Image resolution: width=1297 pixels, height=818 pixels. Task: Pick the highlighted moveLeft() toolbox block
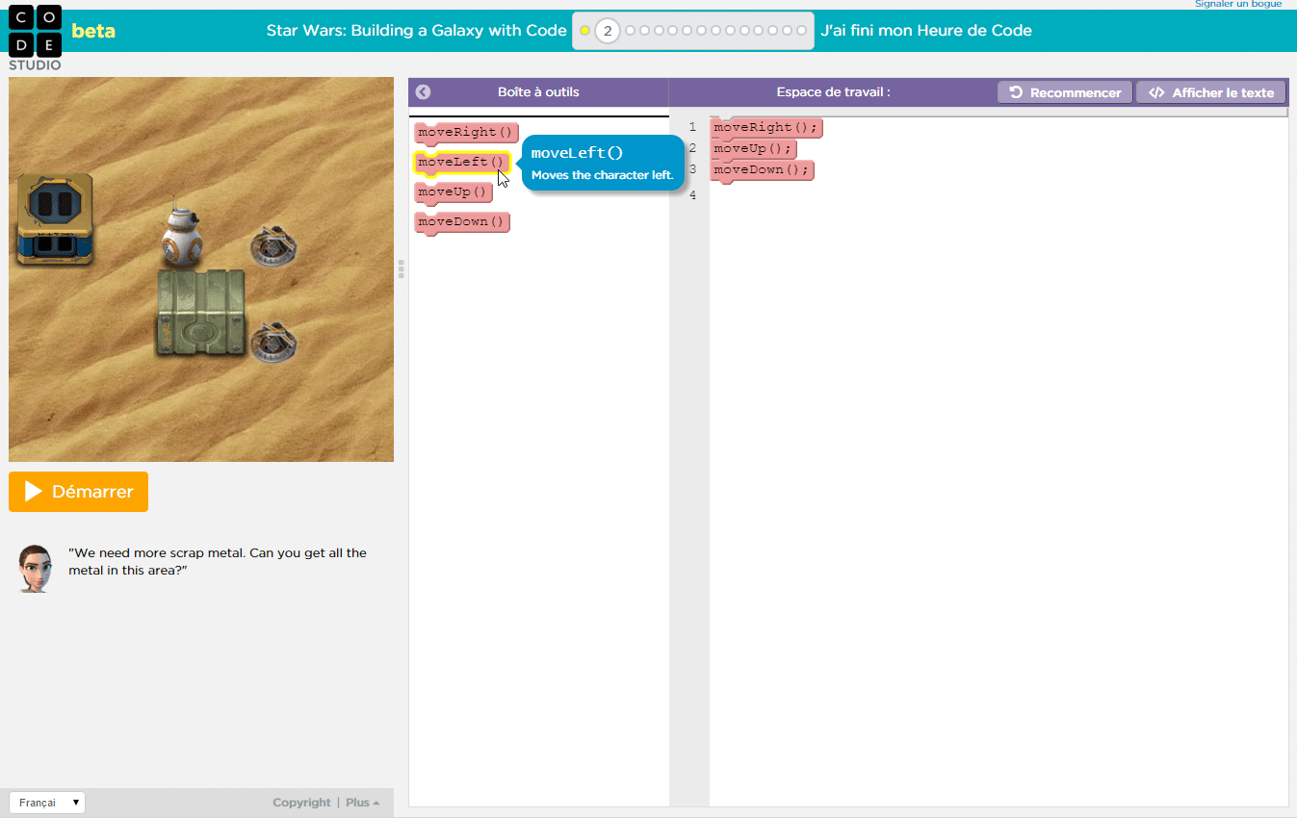click(461, 162)
